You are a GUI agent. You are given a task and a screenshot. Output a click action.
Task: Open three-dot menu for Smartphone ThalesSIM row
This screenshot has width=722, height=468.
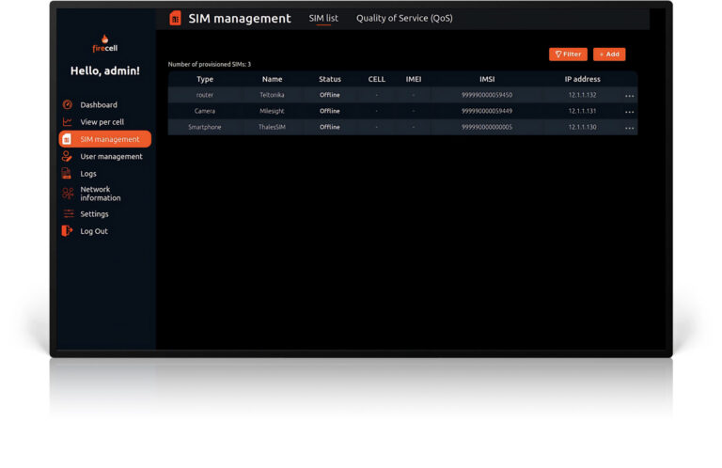coord(629,128)
